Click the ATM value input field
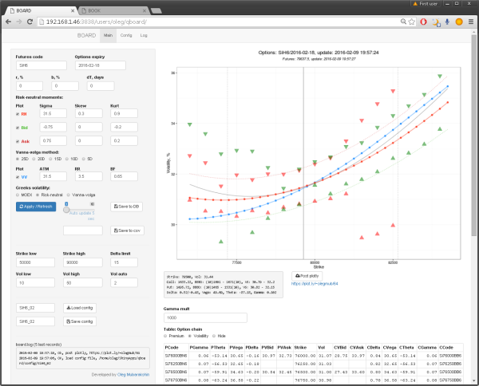Viewport: 479px width, 386px height. click(53, 176)
